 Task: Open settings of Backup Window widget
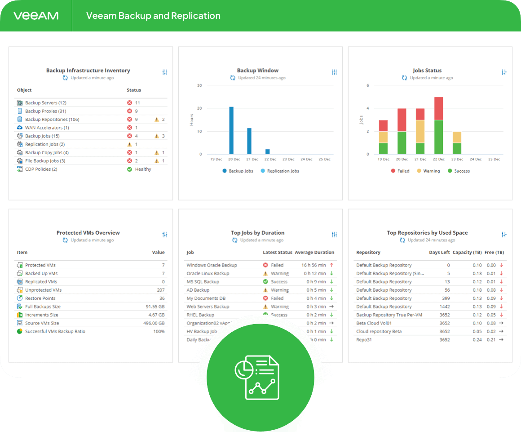[334, 72]
